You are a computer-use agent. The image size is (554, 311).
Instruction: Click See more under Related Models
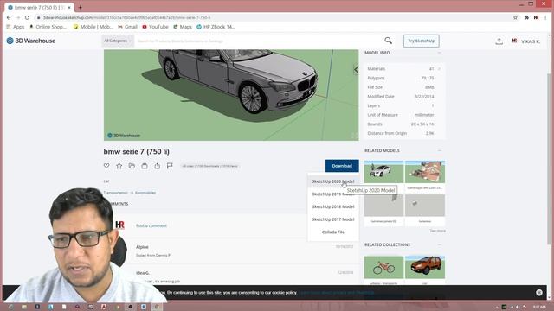pyautogui.click(x=437, y=231)
